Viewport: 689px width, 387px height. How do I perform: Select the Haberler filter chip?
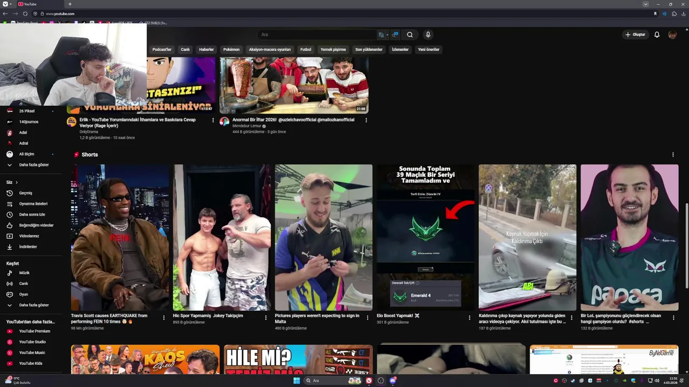pyautogui.click(x=206, y=49)
